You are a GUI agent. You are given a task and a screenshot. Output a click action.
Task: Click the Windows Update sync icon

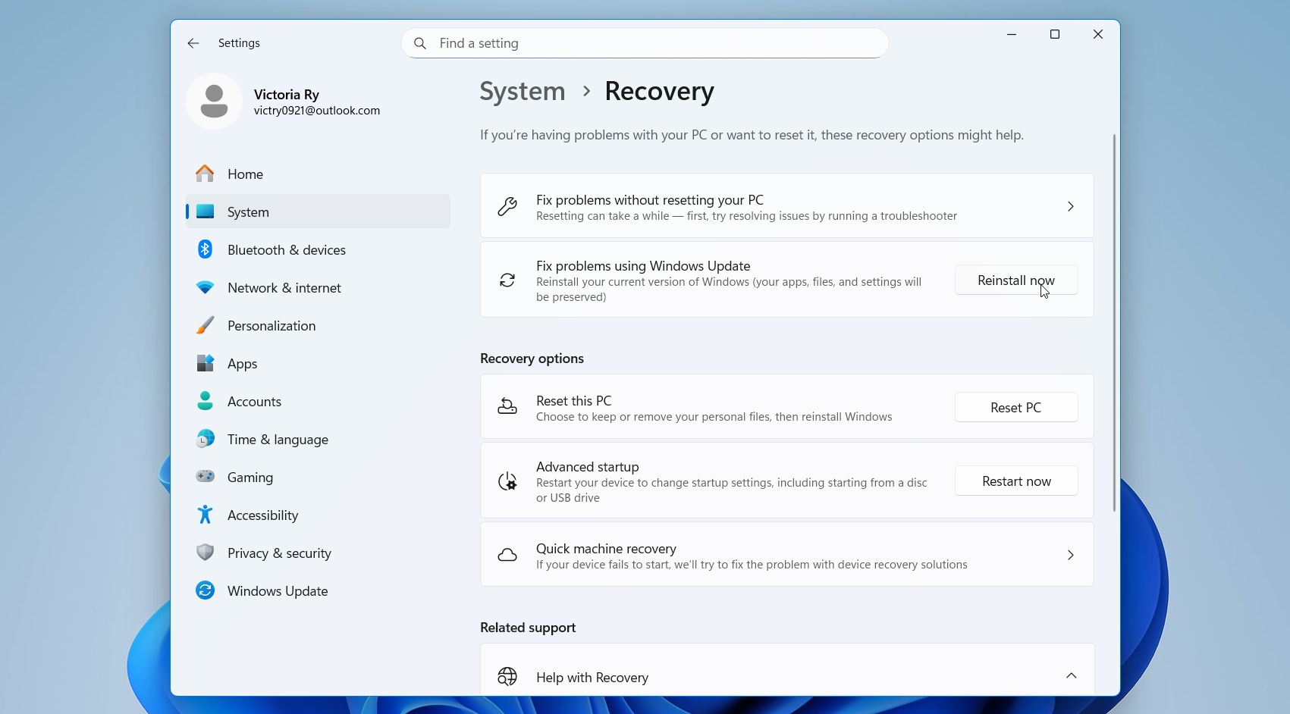click(205, 590)
